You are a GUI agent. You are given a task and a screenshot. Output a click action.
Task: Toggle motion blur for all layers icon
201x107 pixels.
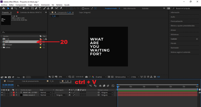pyautogui.click(x=108, y=86)
